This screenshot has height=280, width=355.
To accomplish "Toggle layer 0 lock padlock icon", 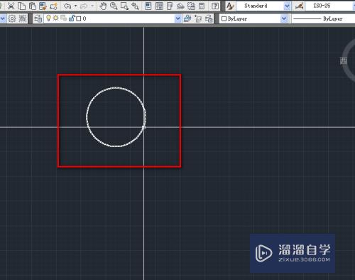I will tap(72, 18).
